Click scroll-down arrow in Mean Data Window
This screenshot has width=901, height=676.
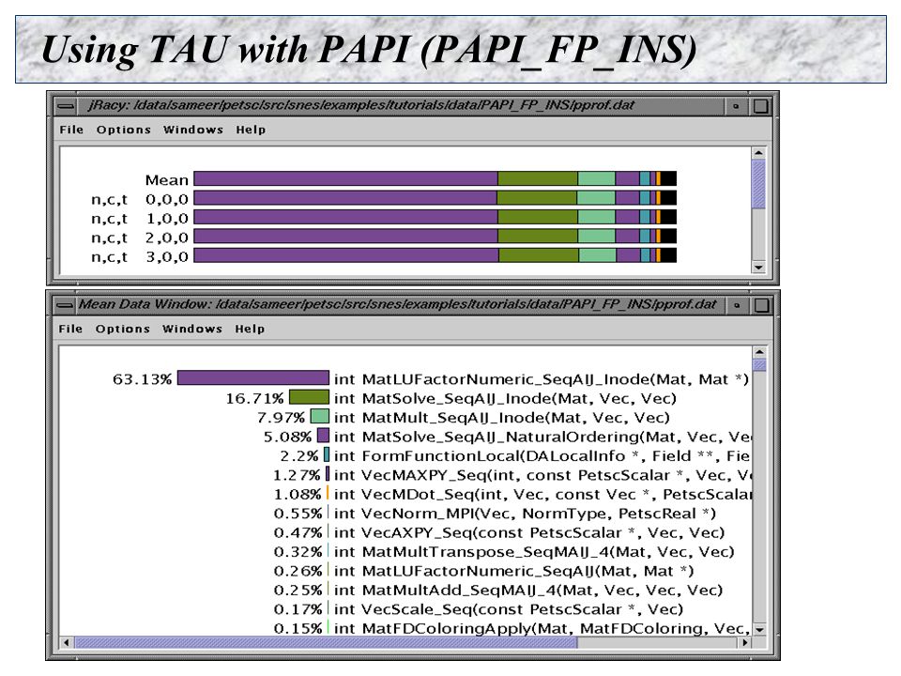pyautogui.click(x=759, y=630)
